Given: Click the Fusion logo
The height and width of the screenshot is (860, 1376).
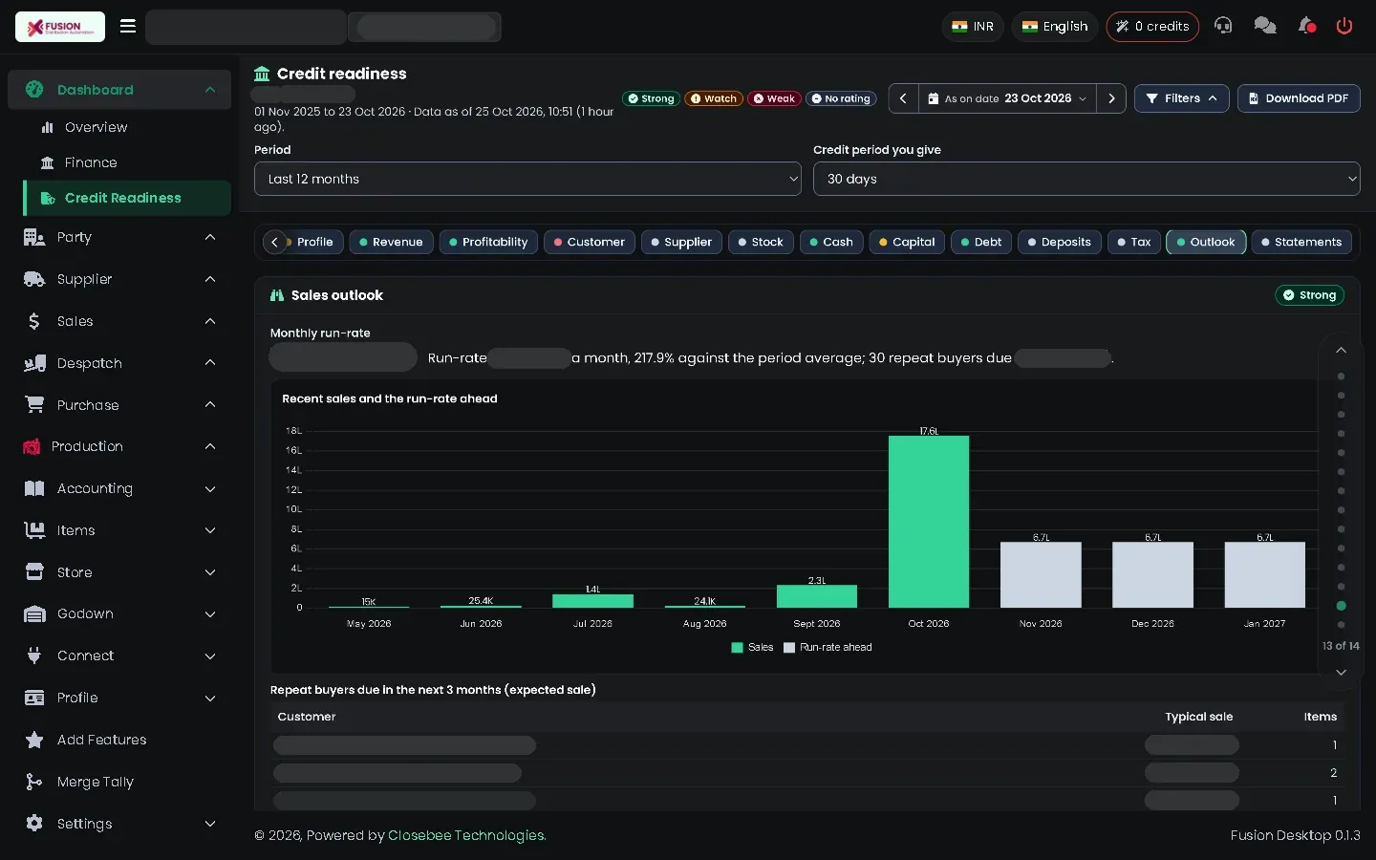Looking at the screenshot, I should (60, 27).
